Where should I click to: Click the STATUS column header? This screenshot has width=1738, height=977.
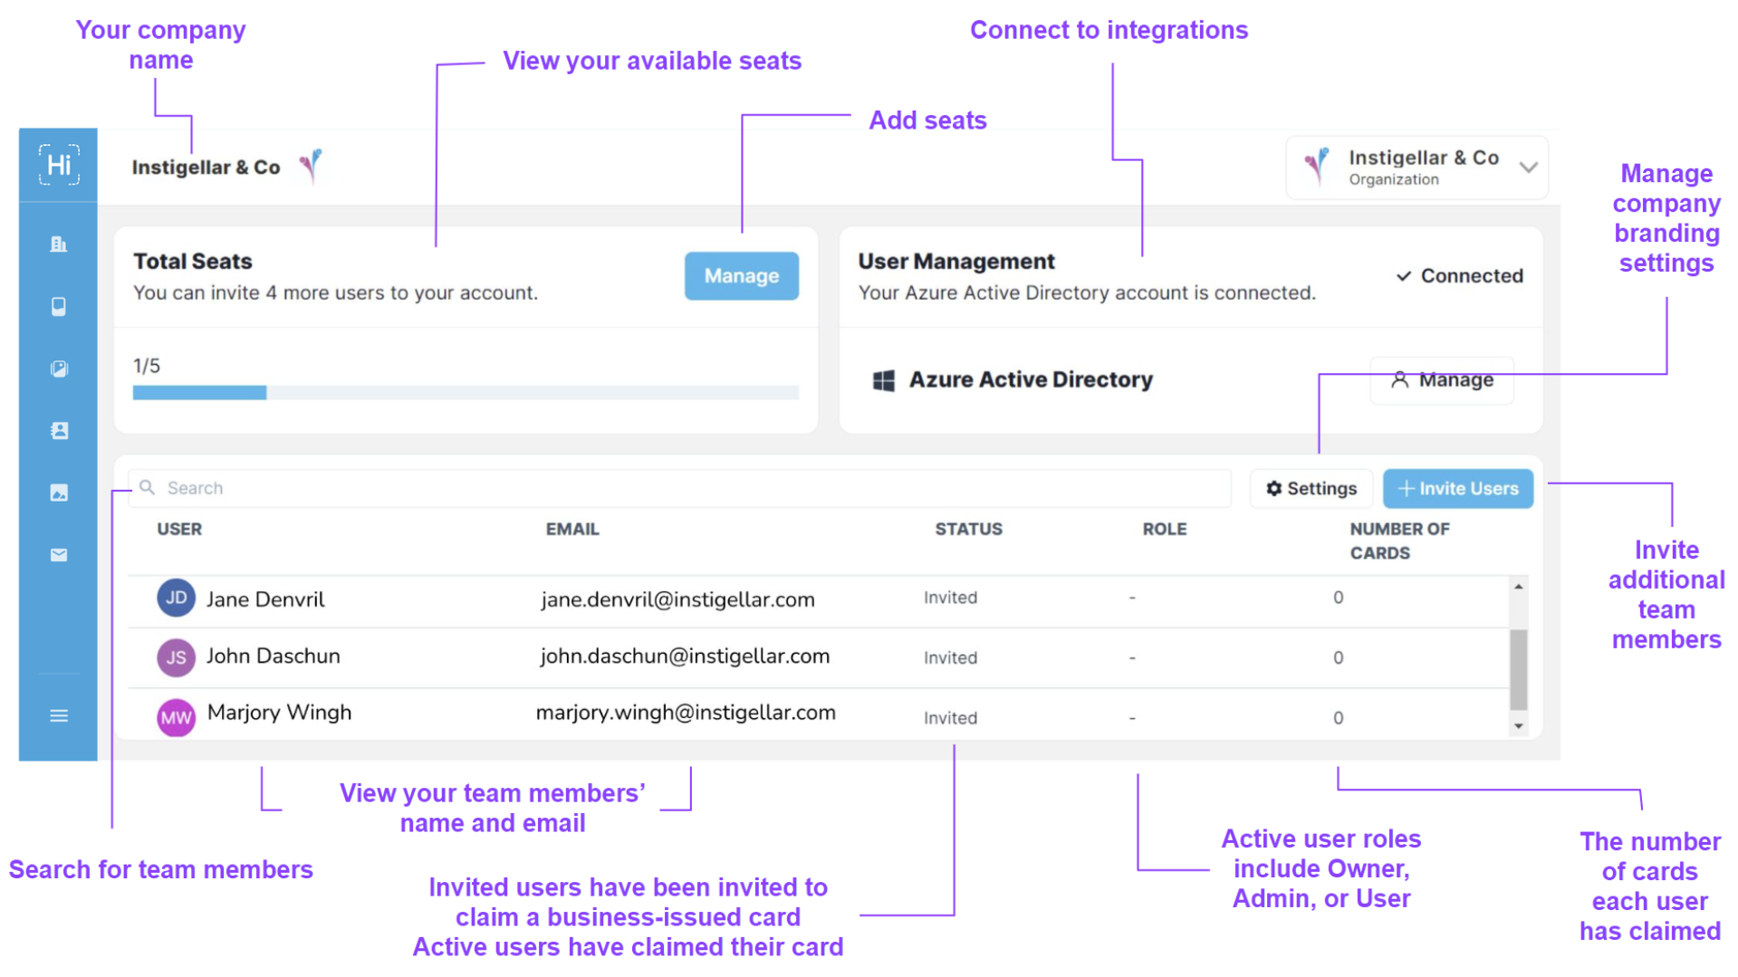tap(968, 529)
